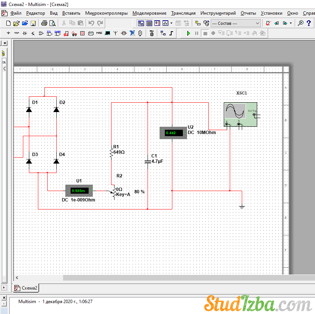Expand the grapher dropdown arrow

[172, 23]
